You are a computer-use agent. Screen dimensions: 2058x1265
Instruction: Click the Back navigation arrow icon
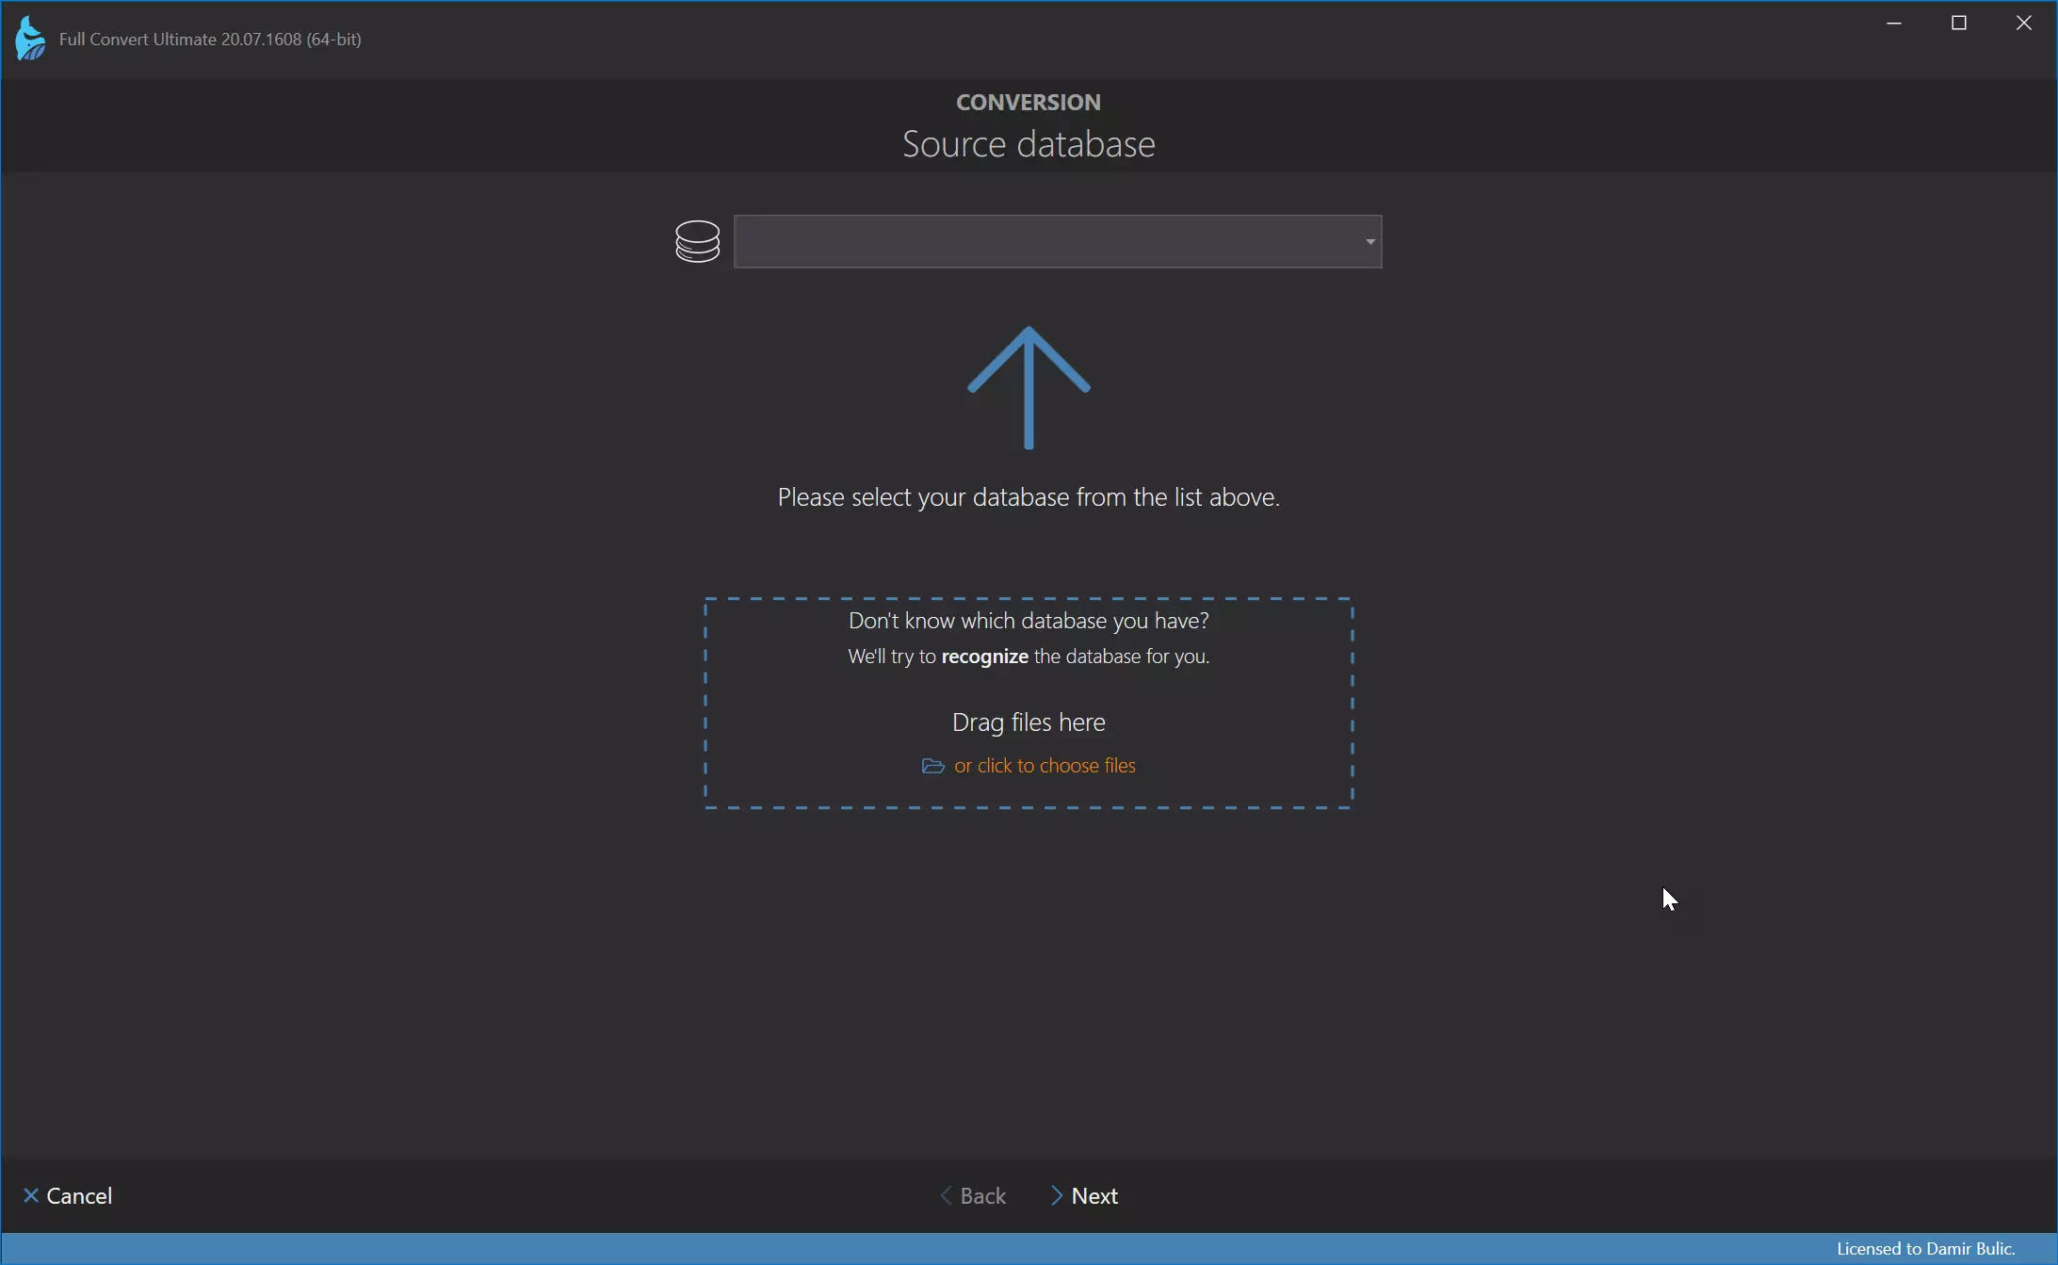(944, 1194)
